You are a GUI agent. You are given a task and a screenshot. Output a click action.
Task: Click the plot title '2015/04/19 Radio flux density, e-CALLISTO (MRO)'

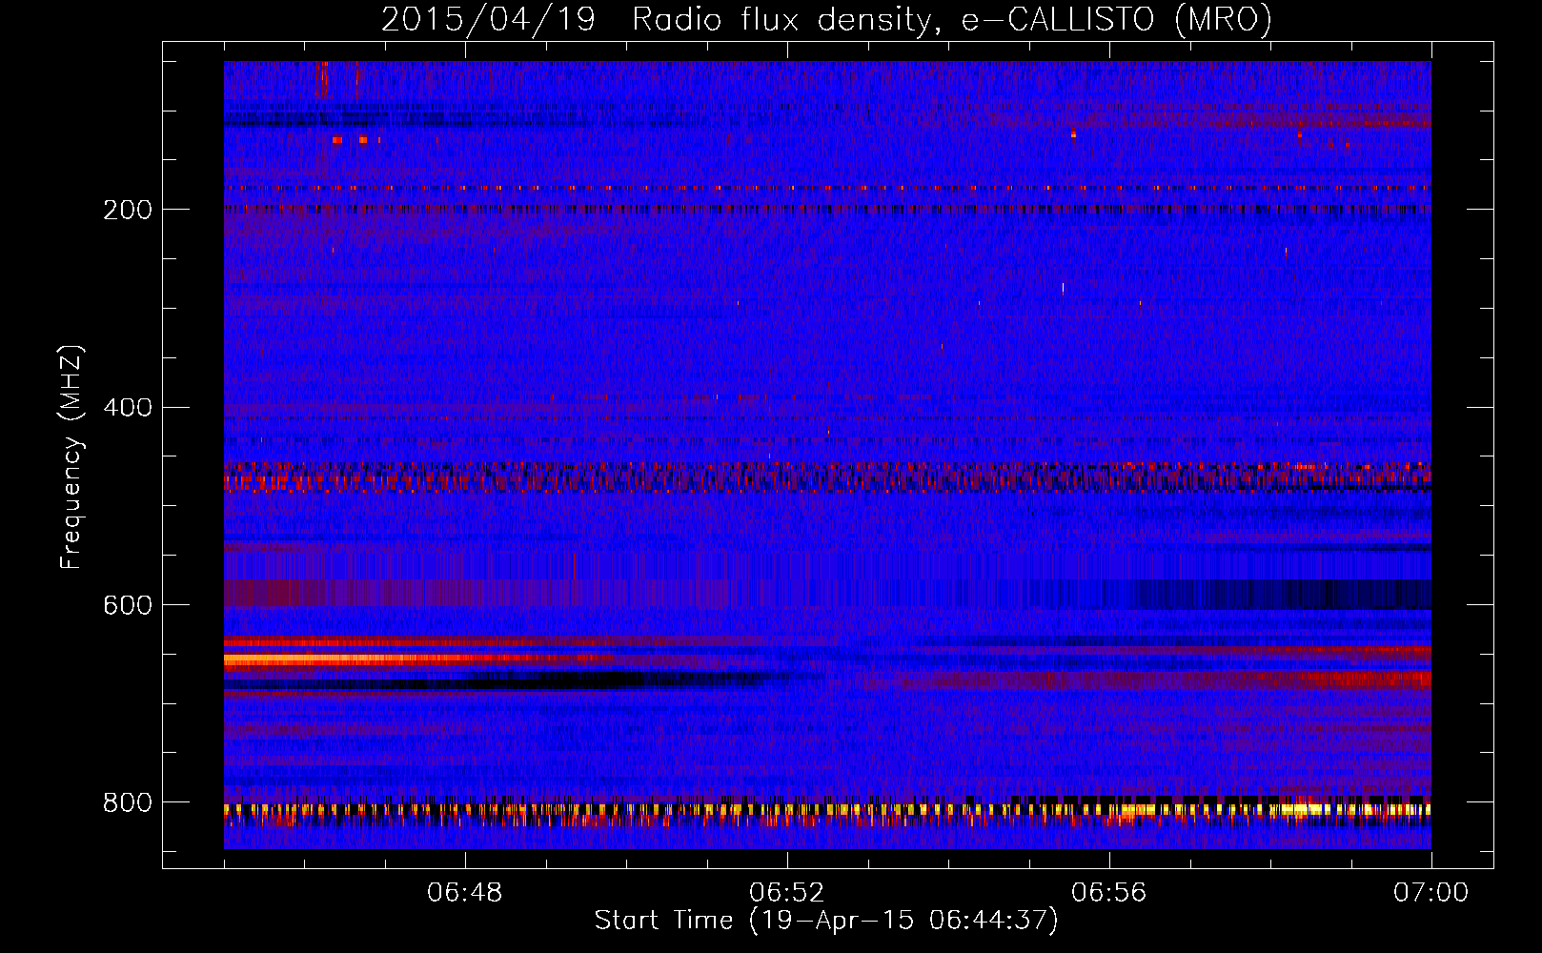pos(826,19)
